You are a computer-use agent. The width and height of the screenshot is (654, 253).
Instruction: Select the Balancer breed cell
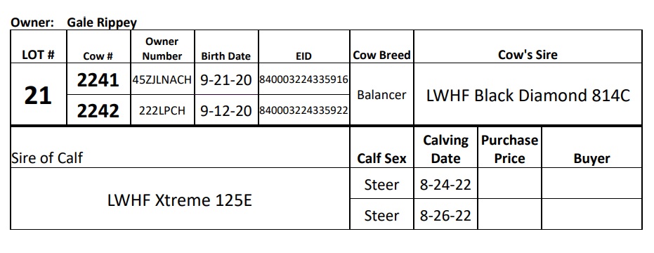[381, 95]
